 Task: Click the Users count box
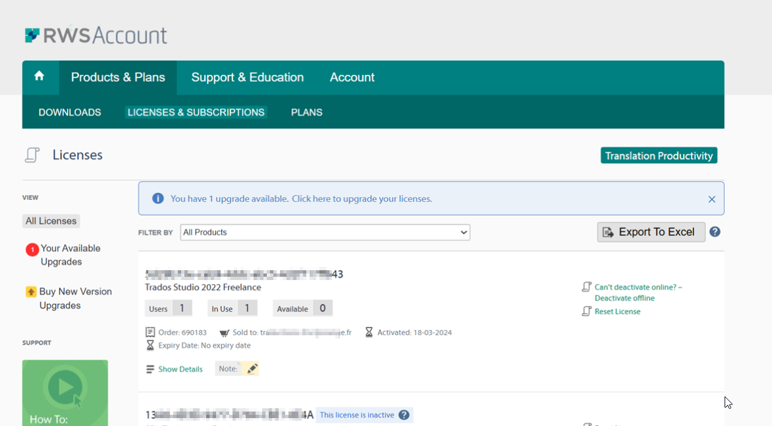tap(169, 308)
